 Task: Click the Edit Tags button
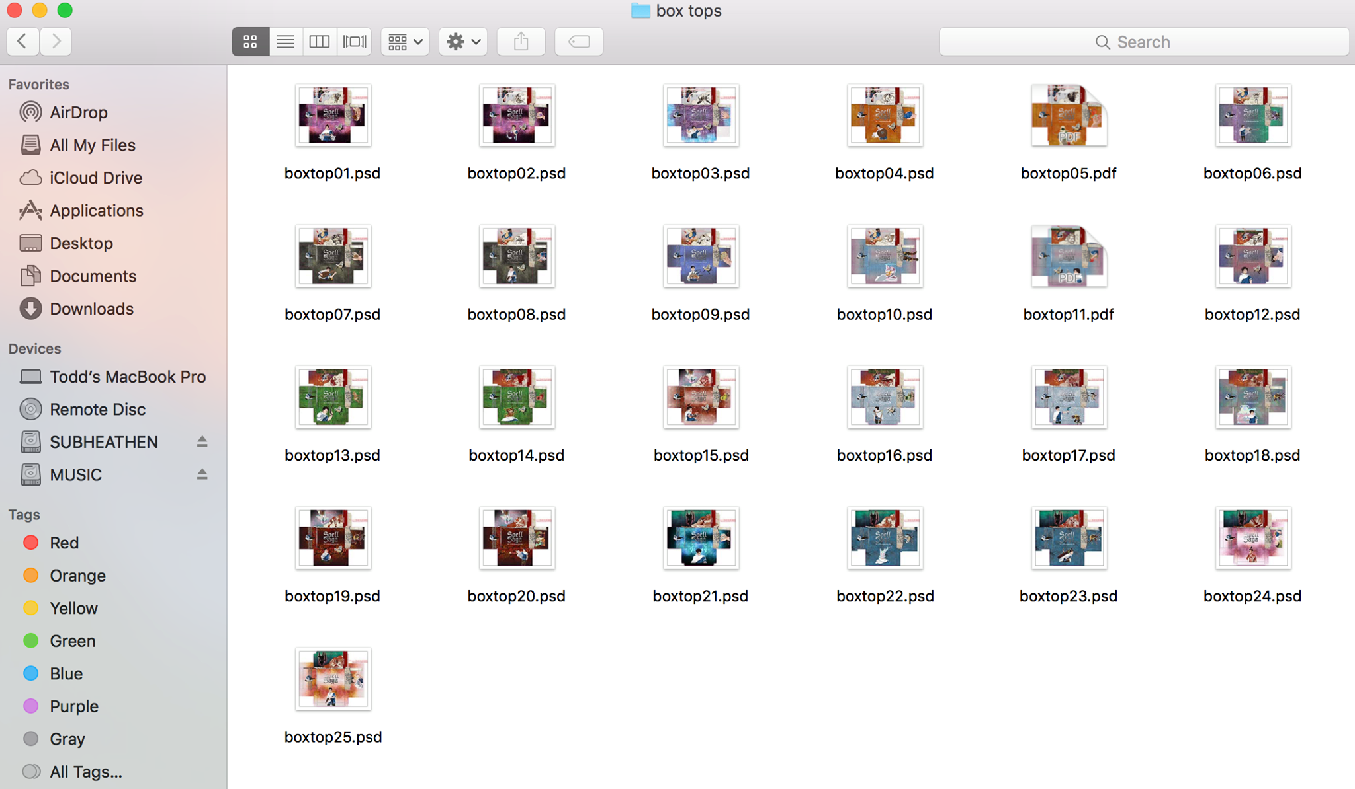579,42
